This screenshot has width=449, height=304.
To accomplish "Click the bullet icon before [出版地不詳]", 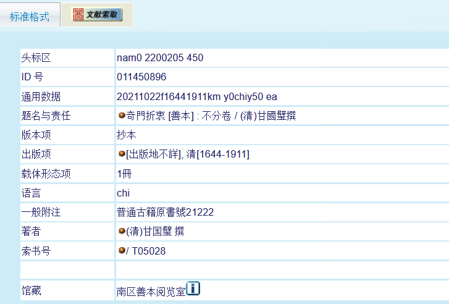I will (x=121, y=154).
